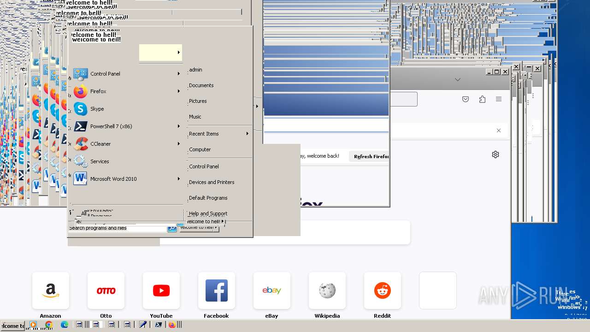The width and height of the screenshot is (590, 332).
Task: Click the 'welcome to hell!' Start button on taskbar
Action: click(12, 326)
